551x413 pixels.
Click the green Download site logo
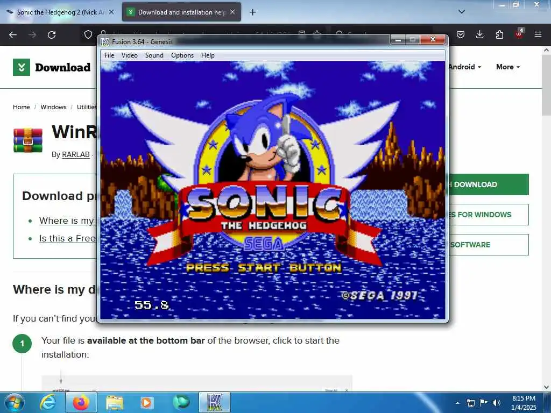22,67
